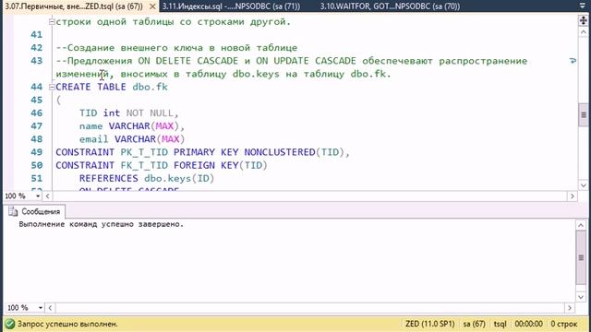Click the tsql database status entry
The height and width of the screenshot is (332, 591).
[501, 324]
